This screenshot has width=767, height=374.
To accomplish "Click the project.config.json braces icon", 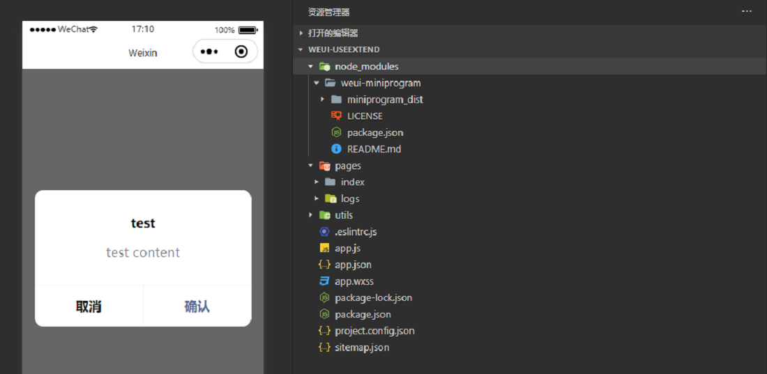I will (324, 331).
